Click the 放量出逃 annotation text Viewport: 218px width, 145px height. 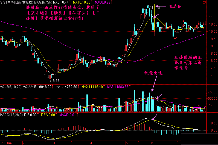[154, 73]
